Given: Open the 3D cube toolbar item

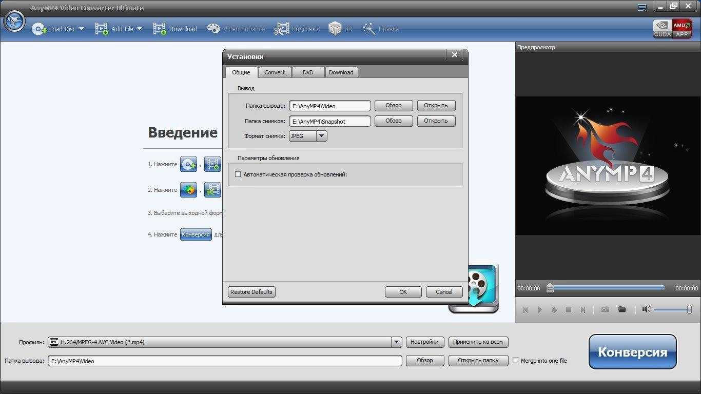Looking at the screenshot, I should pos(340,29).
